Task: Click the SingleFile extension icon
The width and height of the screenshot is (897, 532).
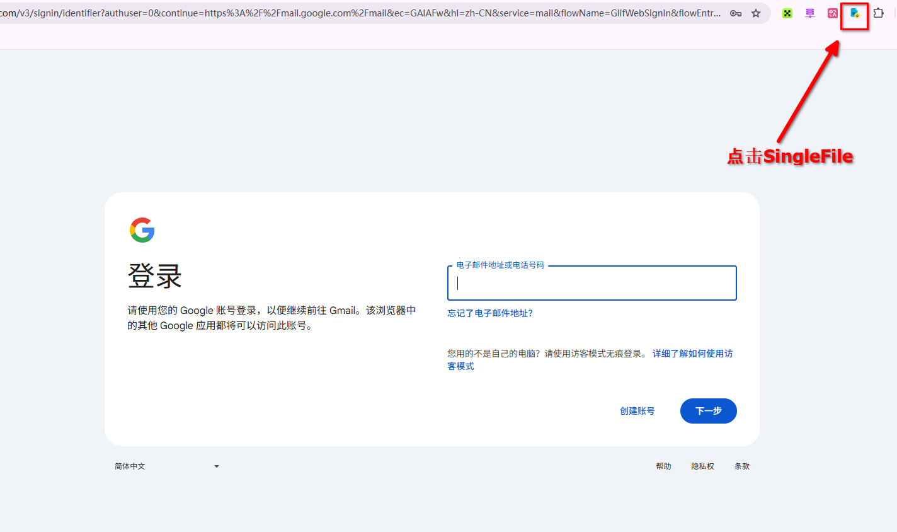Action: (x=855, y=13)
